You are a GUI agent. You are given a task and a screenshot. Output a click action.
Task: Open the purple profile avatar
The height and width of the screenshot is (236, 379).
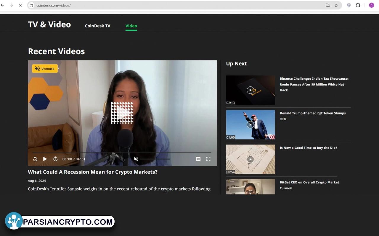click(371, 5)
